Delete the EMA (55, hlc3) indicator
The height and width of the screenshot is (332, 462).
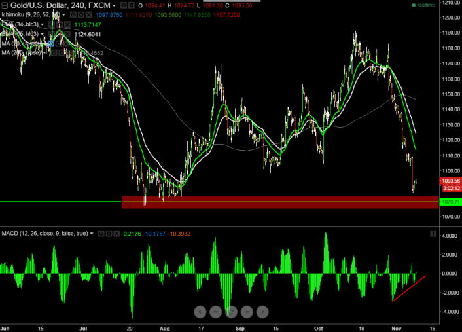[67, 34]
